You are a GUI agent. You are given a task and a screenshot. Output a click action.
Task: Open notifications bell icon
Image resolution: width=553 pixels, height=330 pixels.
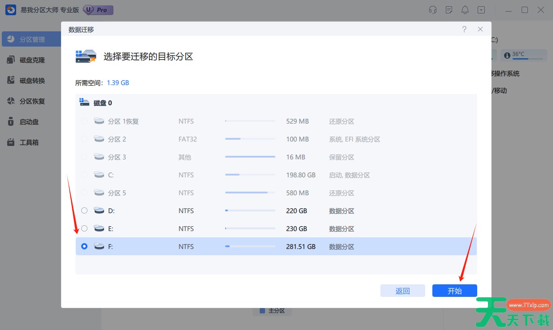(465, 10)
